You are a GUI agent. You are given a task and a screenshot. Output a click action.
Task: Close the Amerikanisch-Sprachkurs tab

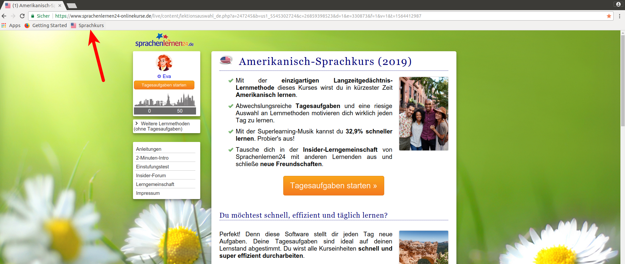pos(60,6)
